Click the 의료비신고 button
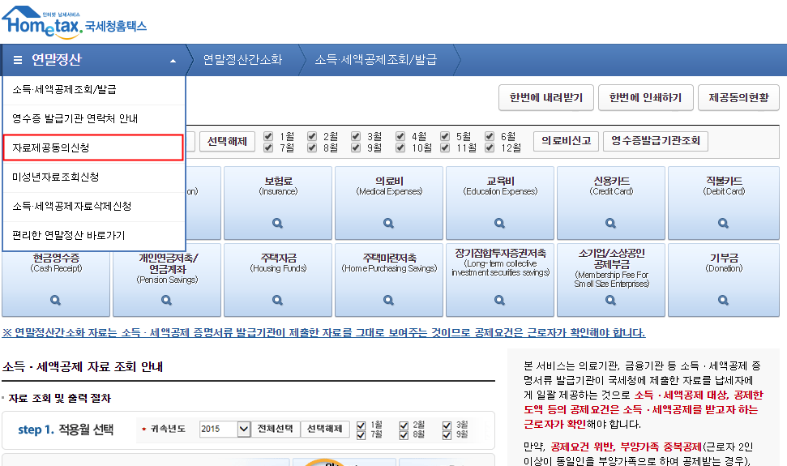Screen dimensions: 787x466 pyautogui.click(x=567, y=141)
